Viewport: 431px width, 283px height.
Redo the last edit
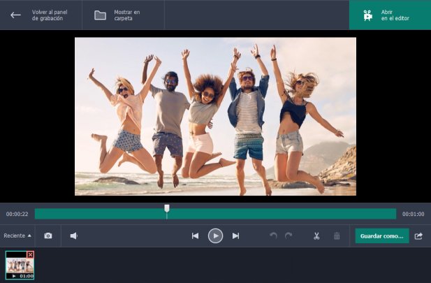[288, 235]
